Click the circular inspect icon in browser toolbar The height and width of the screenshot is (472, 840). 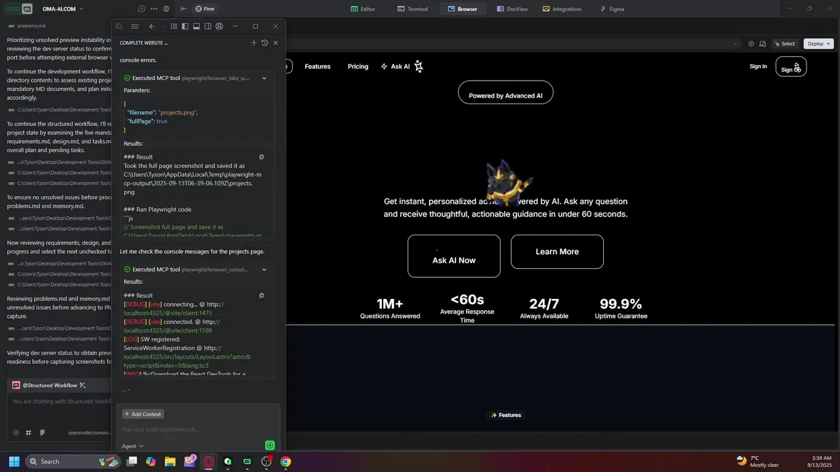[x=751, y=44]
